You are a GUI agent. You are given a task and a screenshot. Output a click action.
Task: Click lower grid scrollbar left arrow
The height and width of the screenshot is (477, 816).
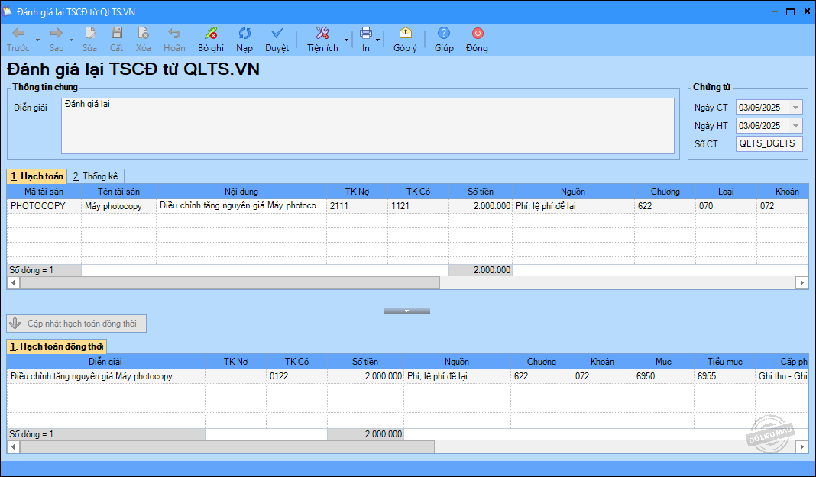coord(14,447)
